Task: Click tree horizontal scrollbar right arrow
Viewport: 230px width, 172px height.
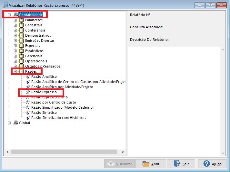Action: (x=123, y=152)
